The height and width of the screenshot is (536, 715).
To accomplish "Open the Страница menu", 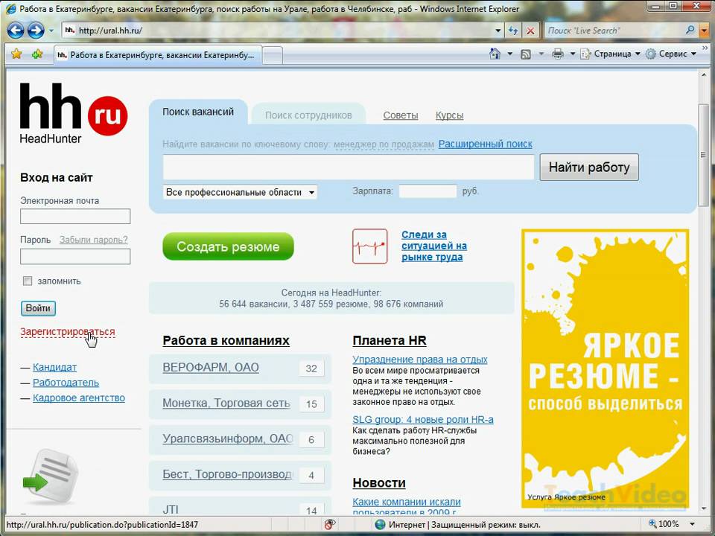I will click(610, 54).
